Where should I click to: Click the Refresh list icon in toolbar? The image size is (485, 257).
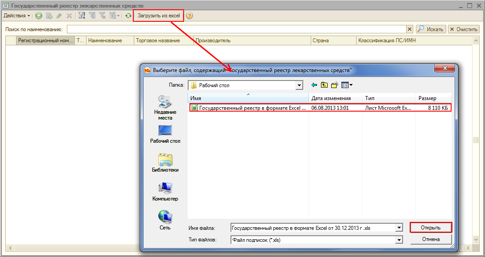click(128, 16)
